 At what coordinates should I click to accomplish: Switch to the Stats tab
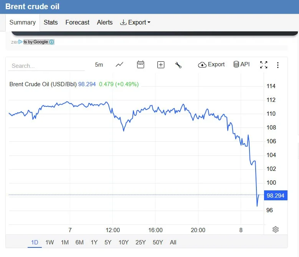[51, 22]
